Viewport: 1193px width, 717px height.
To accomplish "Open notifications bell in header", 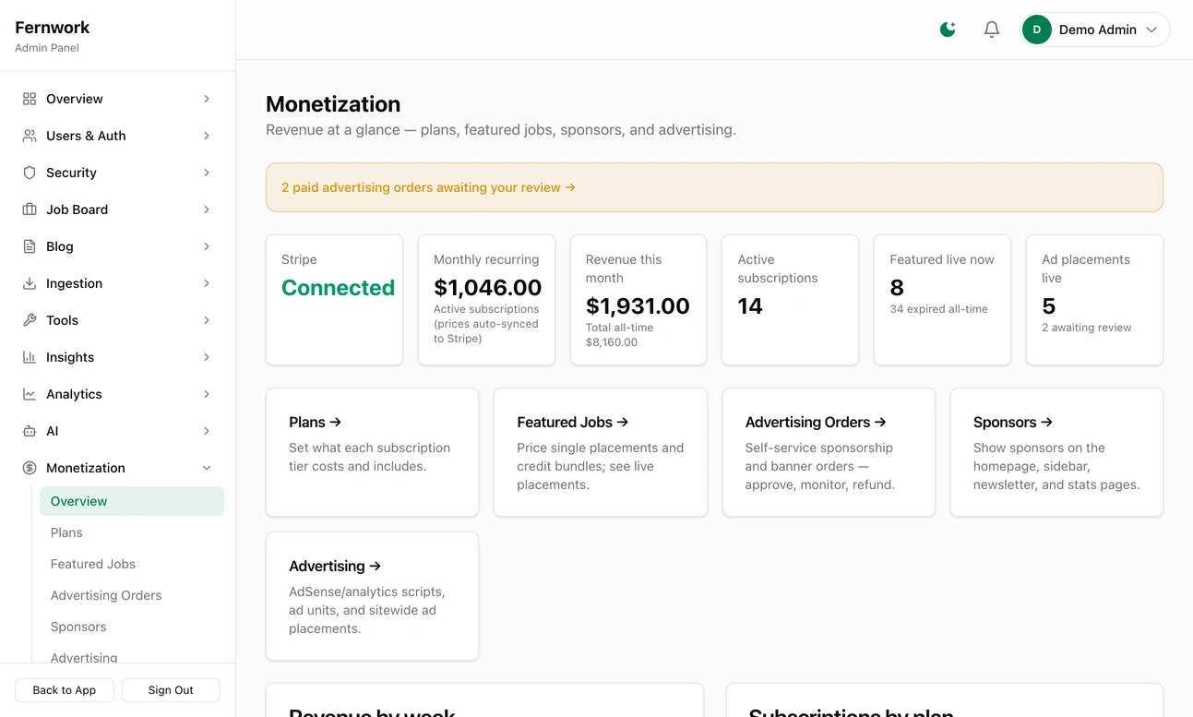I will point(992,30).
